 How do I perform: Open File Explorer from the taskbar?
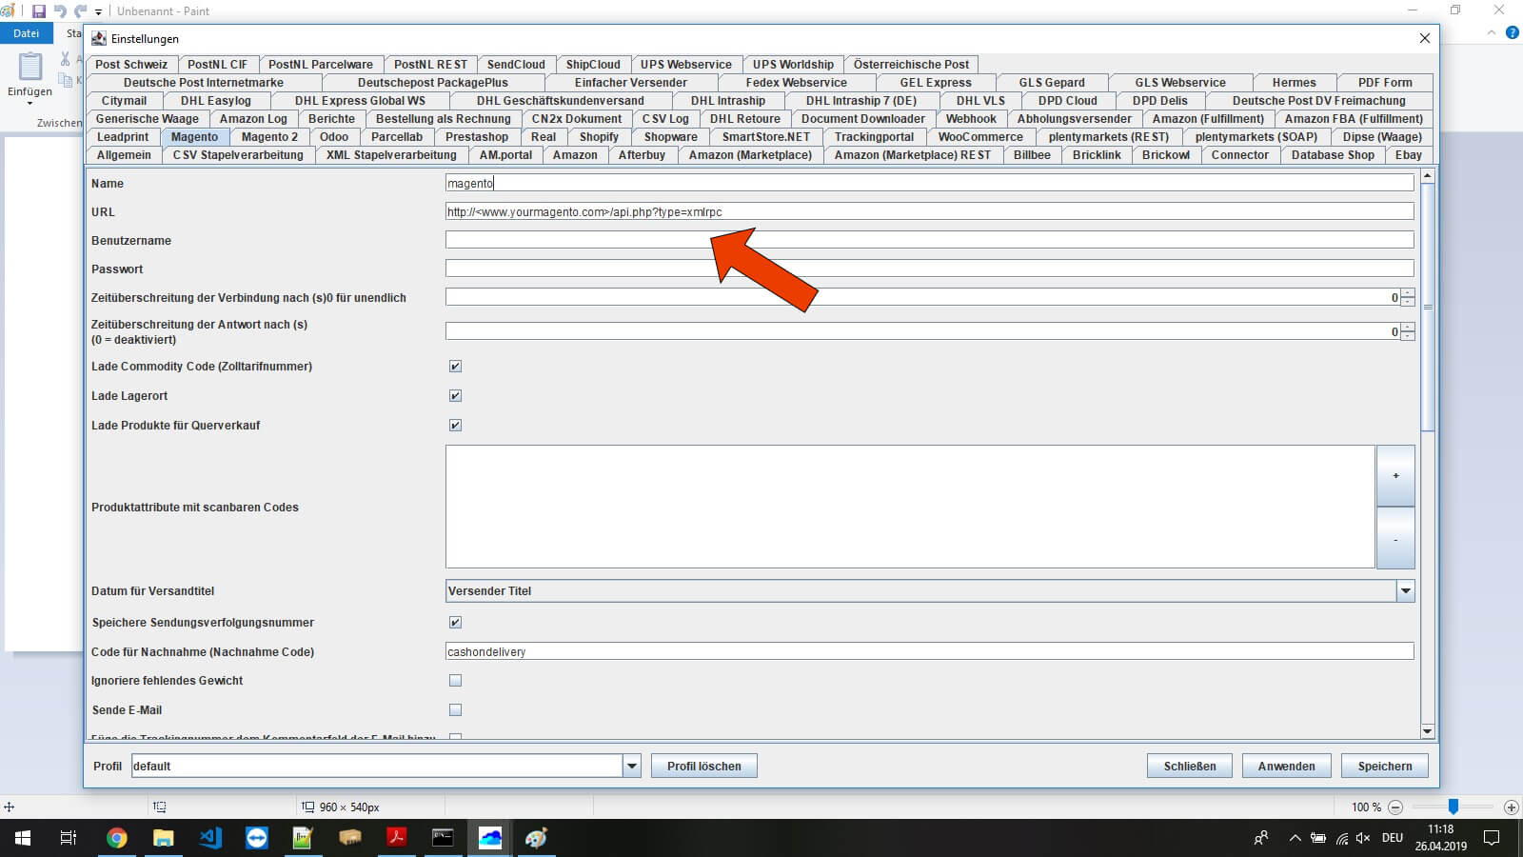point(164,838)
